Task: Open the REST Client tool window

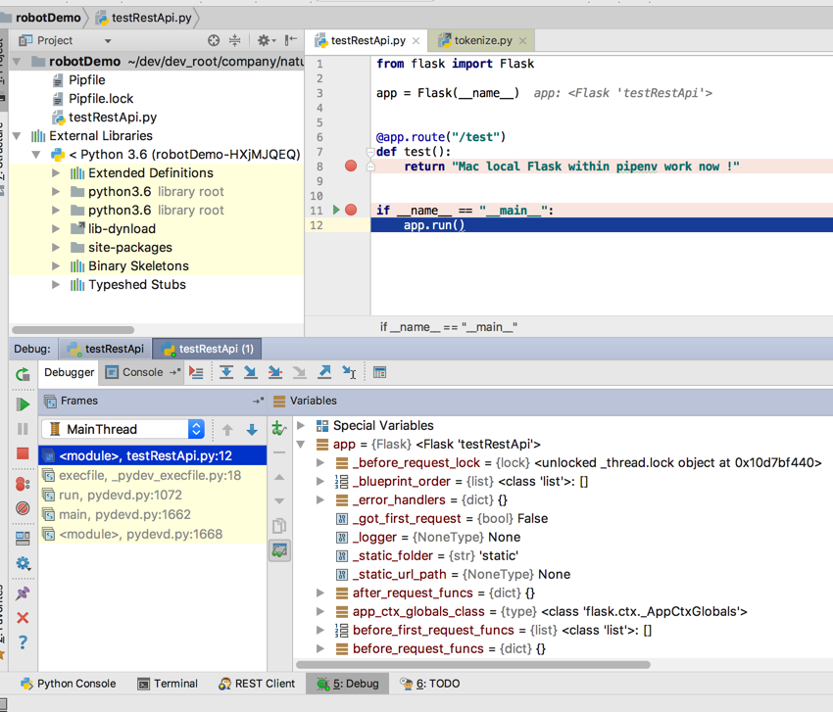Action: coord(257,684)
